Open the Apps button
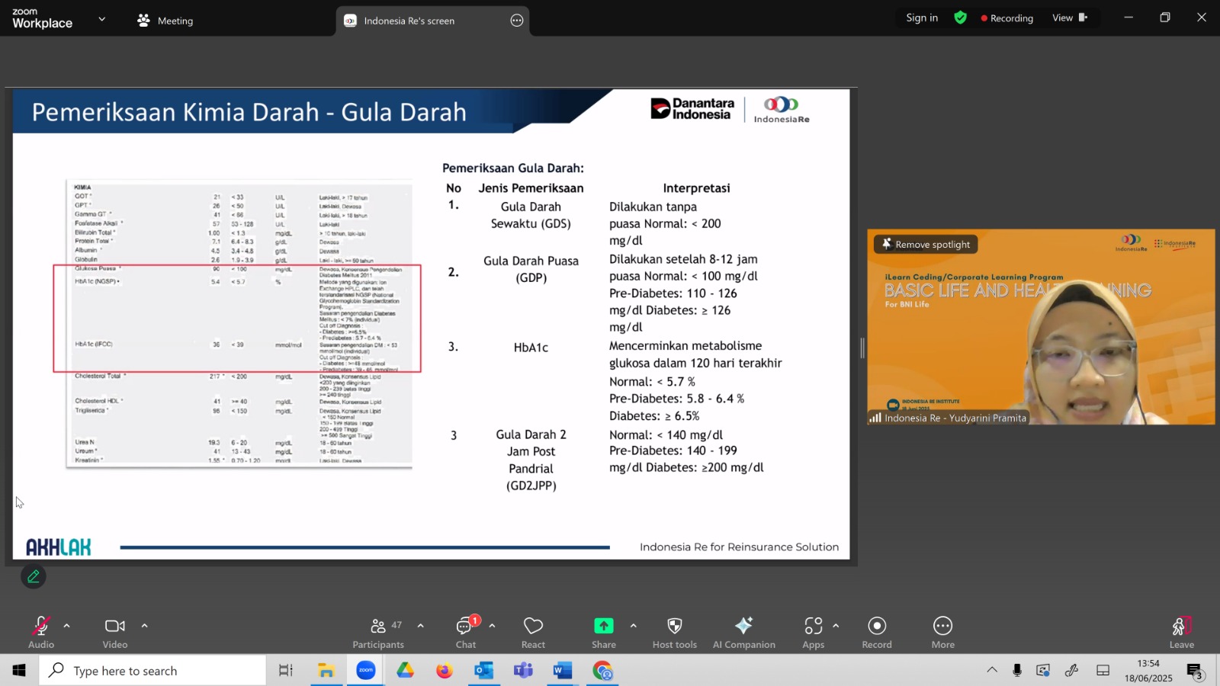1220x686 pixels. click(x=813, y=633)
